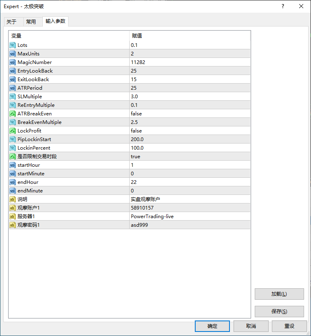Viewport: 311px width, 336px height.
Task: Toggle ATRBreakEven false value
Action: (190, 114)
